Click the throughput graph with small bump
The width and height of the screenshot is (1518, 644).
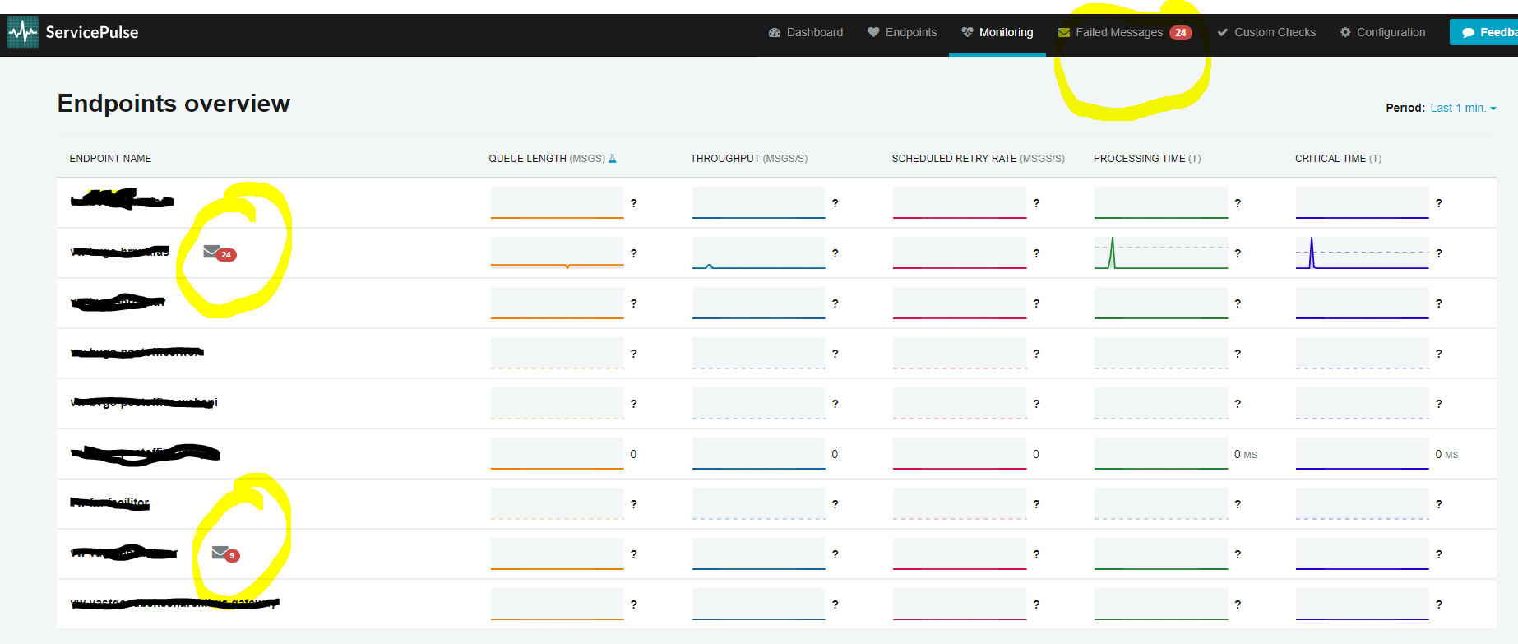[758, 253]
